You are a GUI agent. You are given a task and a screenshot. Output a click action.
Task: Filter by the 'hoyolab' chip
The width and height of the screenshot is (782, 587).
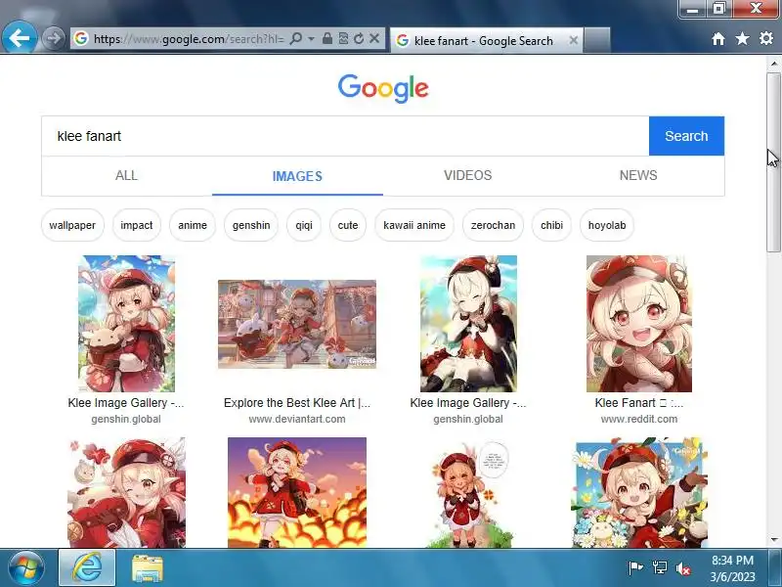pos(607,225)
